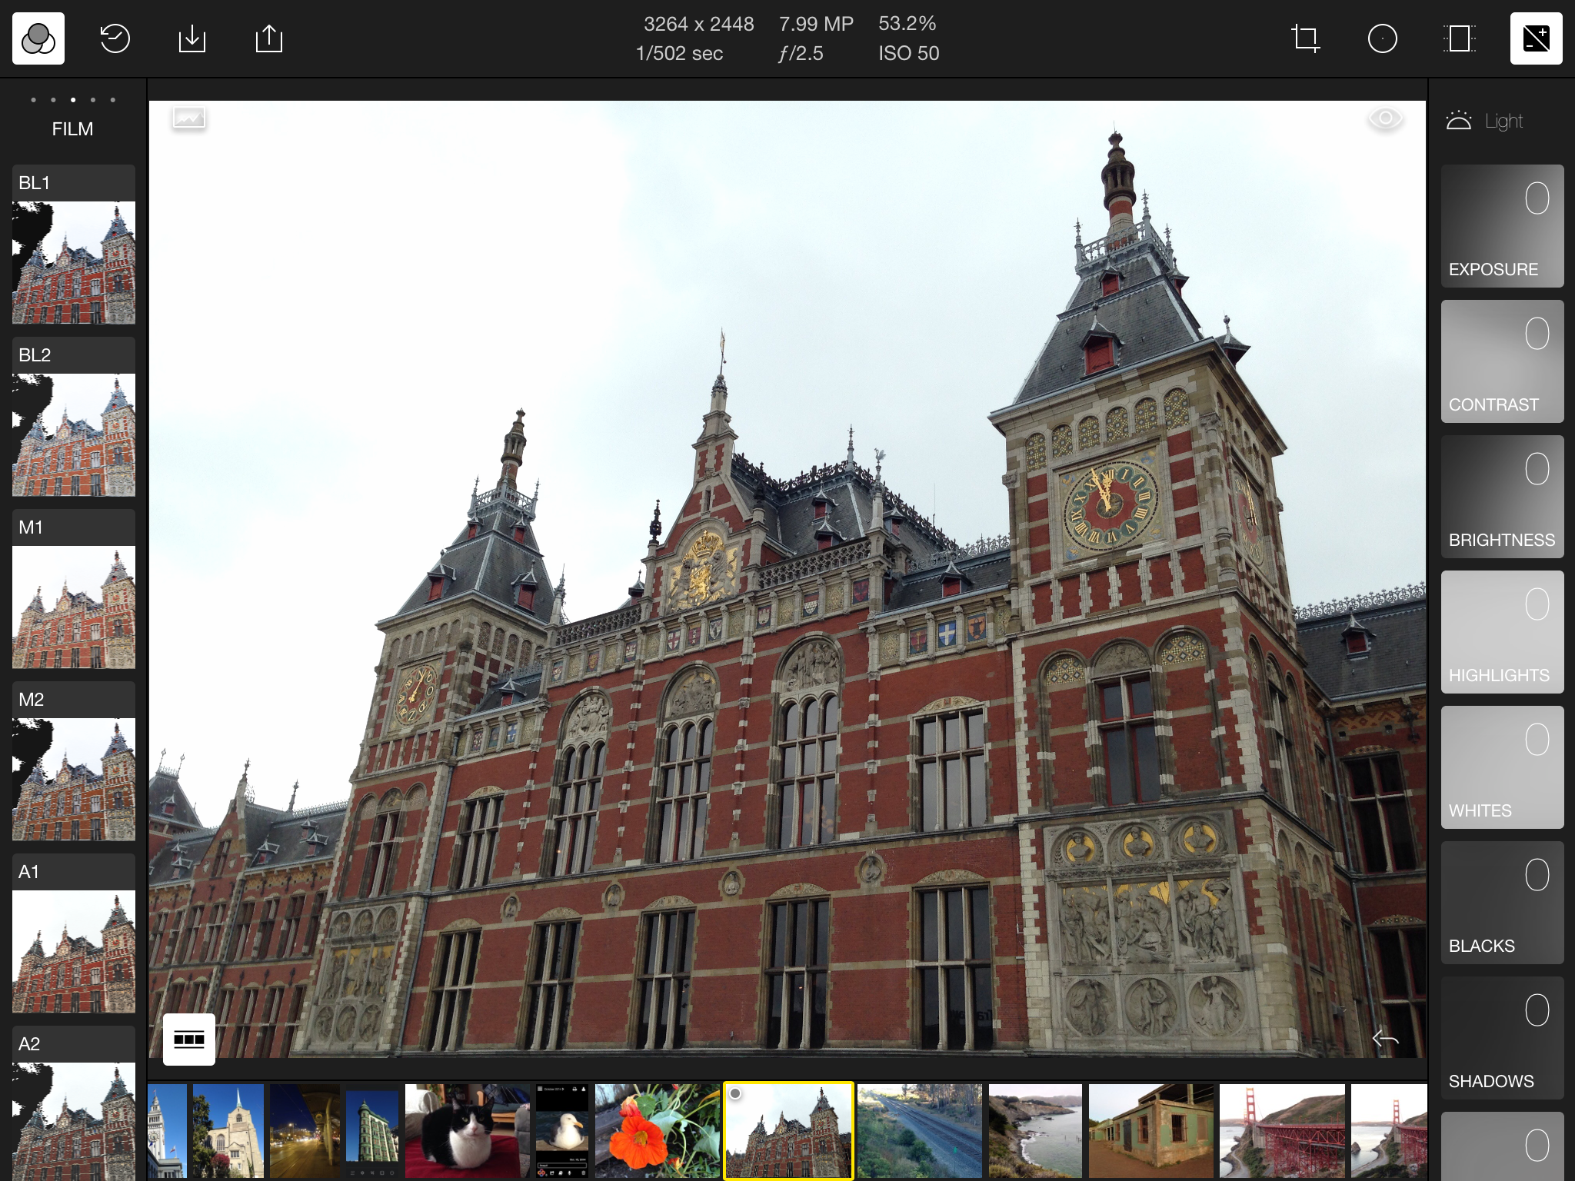This screenshot has height=1181, width=1575.
Task: Adjust the EXPOSURE slider tile
Action: pos(1503,226)
